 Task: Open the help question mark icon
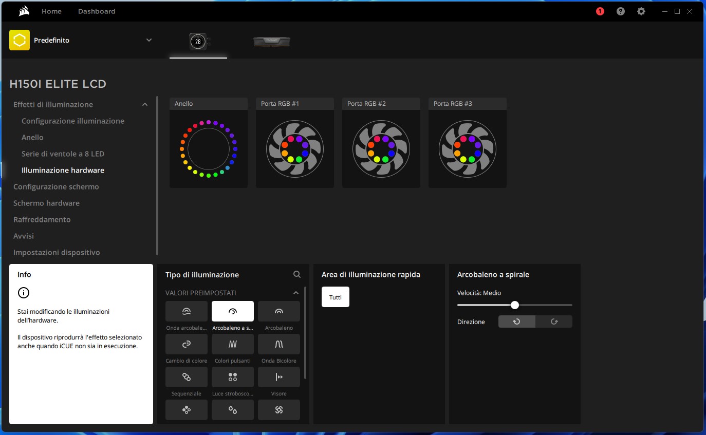(621, 11)
